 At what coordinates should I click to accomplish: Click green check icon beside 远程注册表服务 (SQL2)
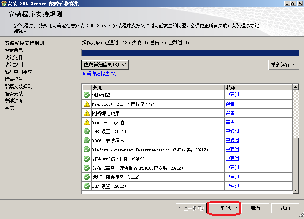(87, 177)
